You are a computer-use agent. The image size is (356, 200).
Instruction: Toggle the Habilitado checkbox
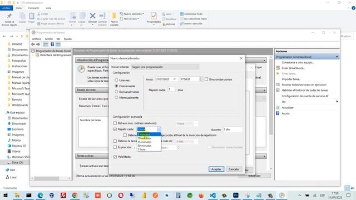click(115, 157)
